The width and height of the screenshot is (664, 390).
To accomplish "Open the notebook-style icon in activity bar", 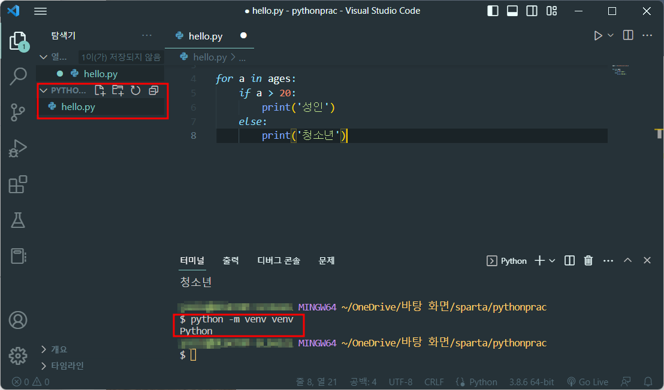I will 18,255.
